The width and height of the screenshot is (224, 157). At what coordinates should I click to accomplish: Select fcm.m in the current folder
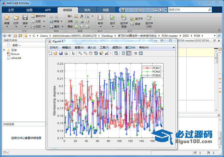(x=15, y=54)
